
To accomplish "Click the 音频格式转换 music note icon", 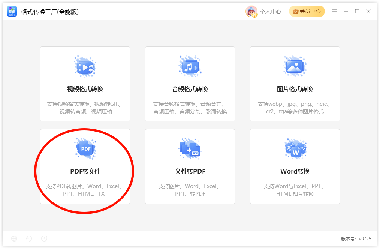I will point(190,66).
